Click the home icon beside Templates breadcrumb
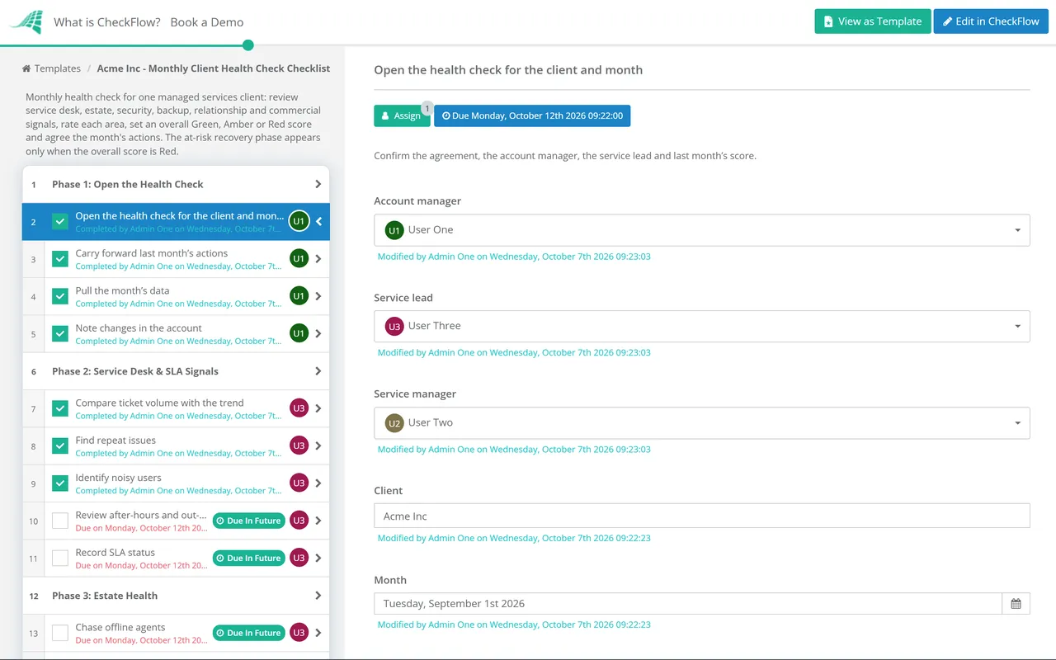Image resolution: width=1056 pixels, height=660 pixels. 26,68
